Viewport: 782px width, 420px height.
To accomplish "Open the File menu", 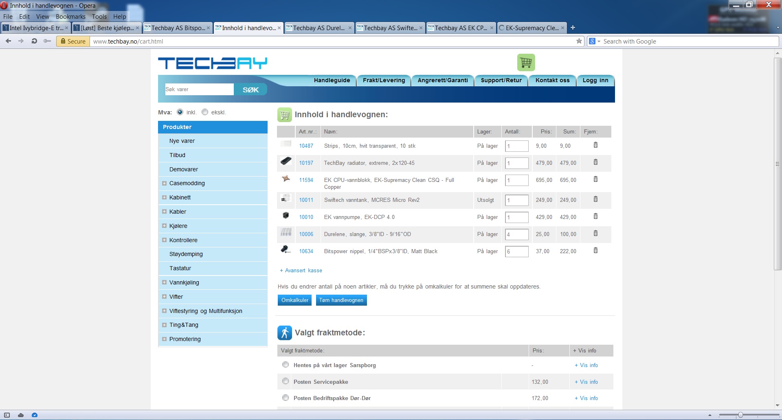I will pos(8,17).
